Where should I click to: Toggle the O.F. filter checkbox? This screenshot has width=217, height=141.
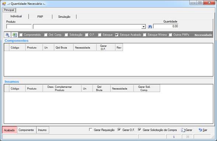click(87, 35)
